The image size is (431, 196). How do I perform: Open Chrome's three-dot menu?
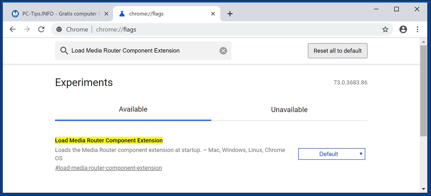pyautogui.click(x=418, y=29)
